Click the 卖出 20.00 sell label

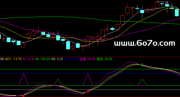[104, 59]
